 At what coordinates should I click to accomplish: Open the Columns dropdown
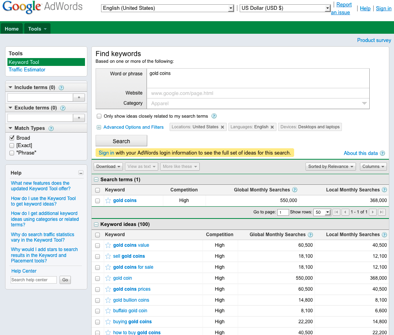coord(373,166)
